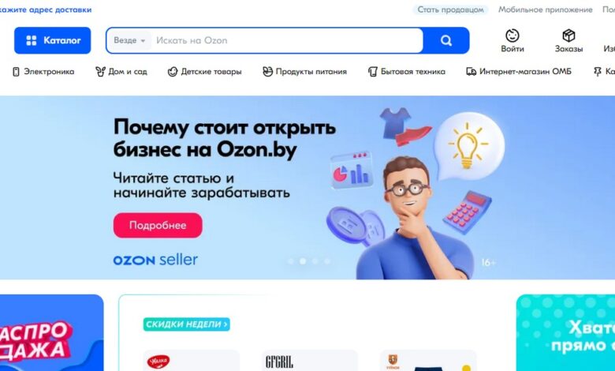Expand the Скидки недели chevron label
The image size is (615, 371).
coord(186,324)
